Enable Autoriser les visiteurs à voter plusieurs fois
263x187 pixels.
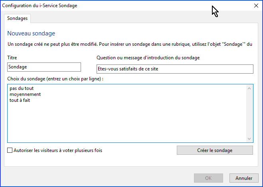[10, 150]
